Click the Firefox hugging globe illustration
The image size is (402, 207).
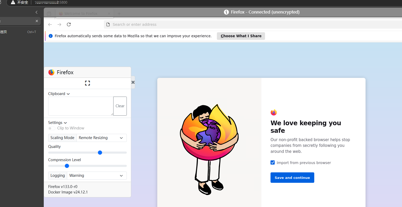(x=209, y=149)
